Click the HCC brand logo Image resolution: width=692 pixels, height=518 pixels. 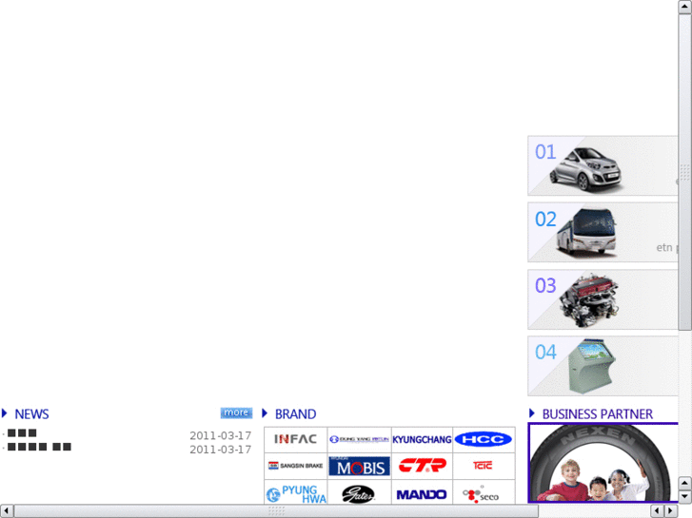click(484, 439)
